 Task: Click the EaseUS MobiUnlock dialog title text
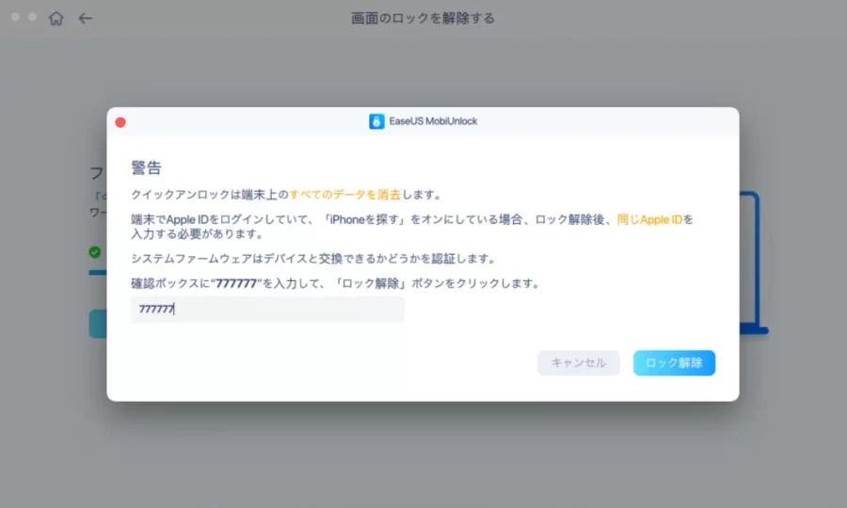coord(433,121)
